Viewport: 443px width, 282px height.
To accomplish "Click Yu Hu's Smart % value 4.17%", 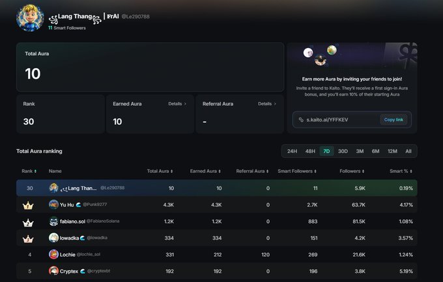I will (x=407, y=205).
